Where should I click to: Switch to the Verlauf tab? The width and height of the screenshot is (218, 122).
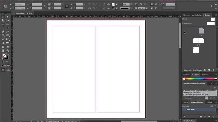(205, 75)
